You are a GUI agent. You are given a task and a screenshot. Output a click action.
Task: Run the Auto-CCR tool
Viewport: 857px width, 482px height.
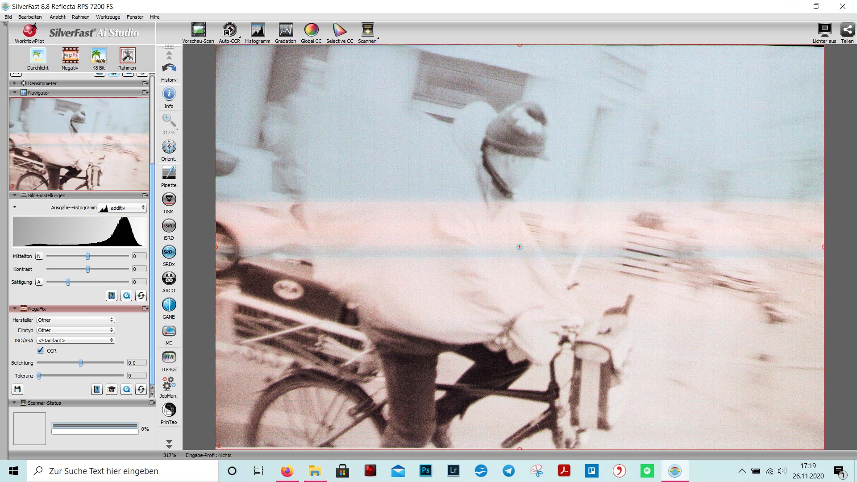click(229, 33)
